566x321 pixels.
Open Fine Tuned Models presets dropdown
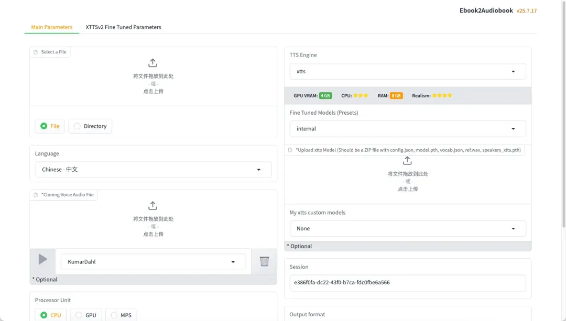tap(407, 129)
